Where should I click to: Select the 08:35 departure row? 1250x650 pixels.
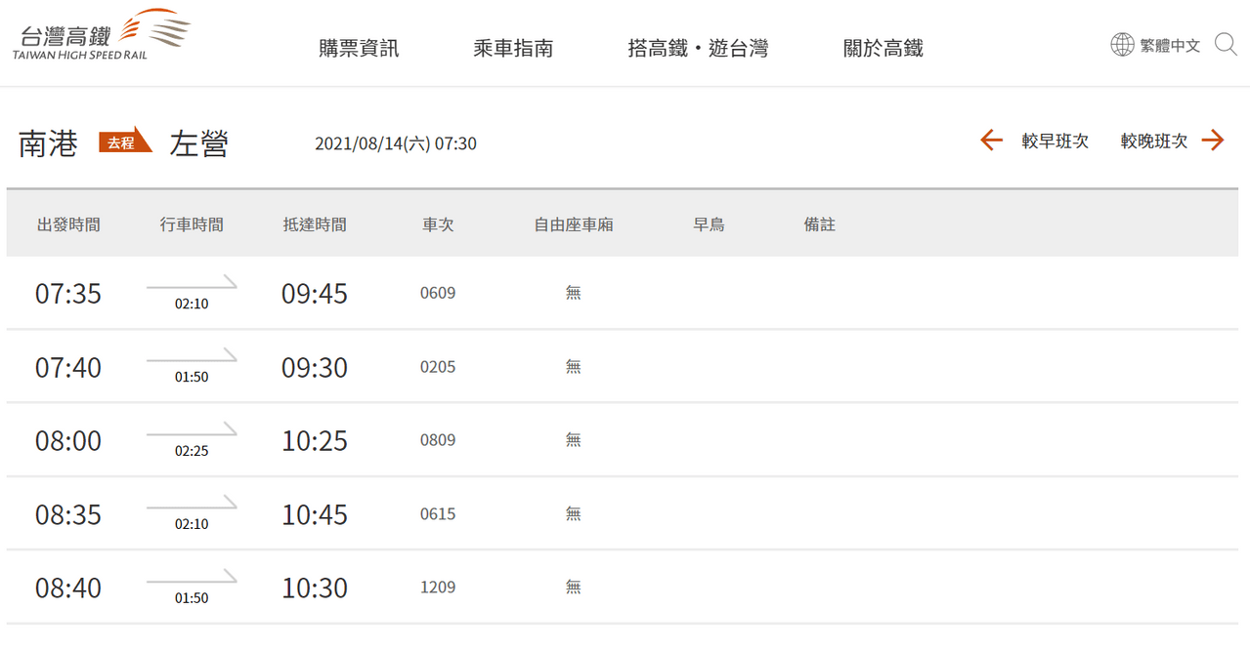tap(625, 514)
